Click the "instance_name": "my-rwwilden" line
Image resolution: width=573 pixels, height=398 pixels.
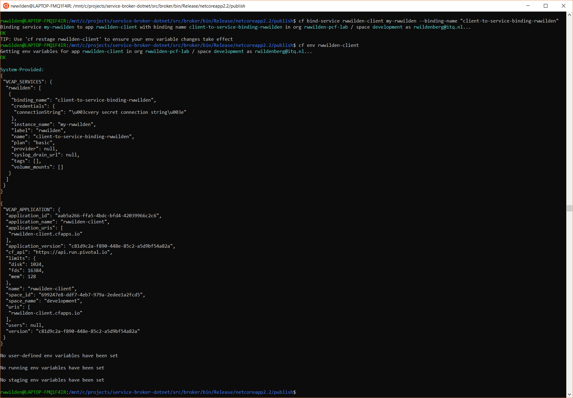54,124
